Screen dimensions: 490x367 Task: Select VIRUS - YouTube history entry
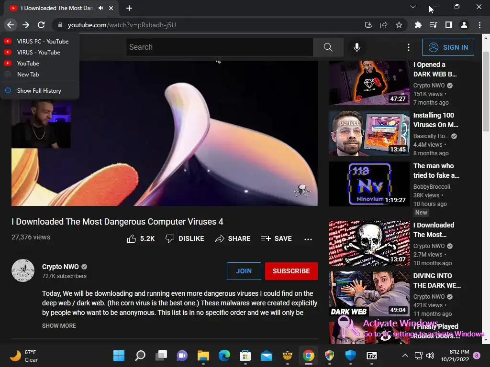tap(40, 53)
